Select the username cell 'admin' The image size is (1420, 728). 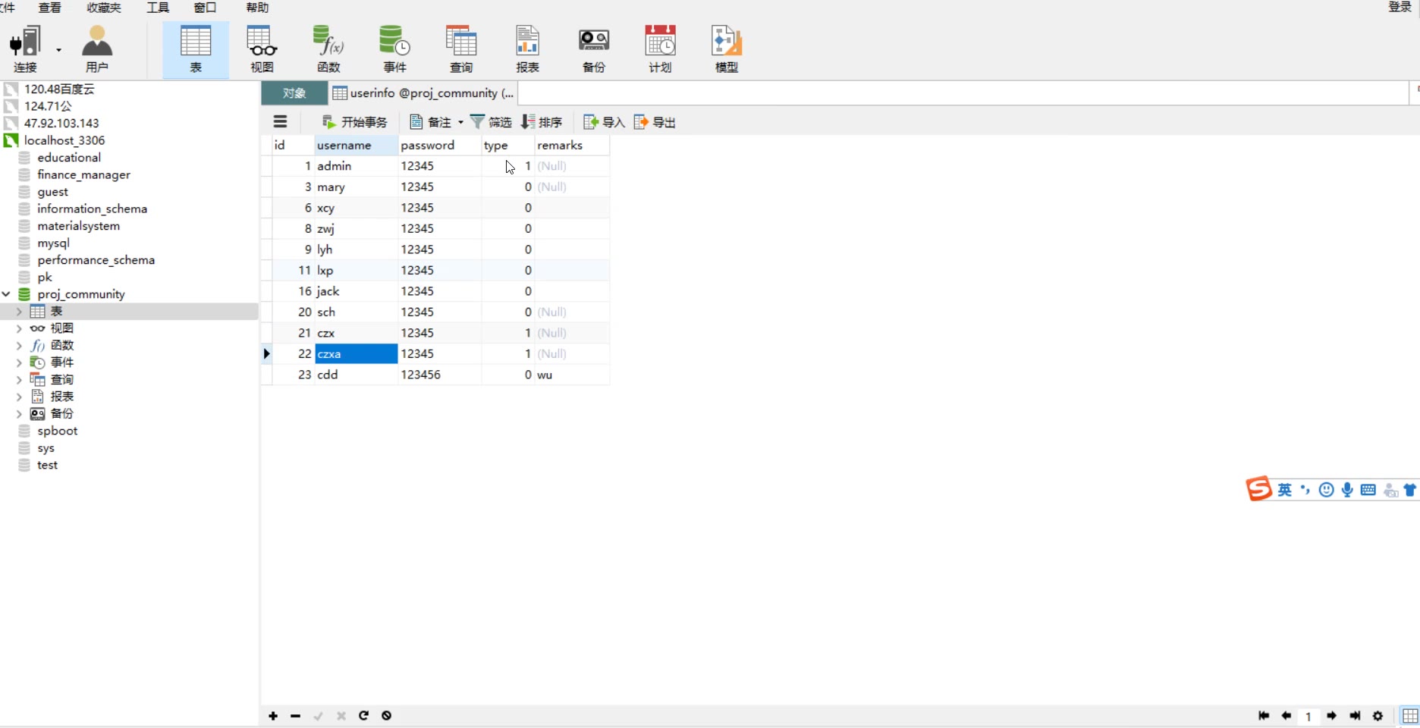click(x=357, y=166)
